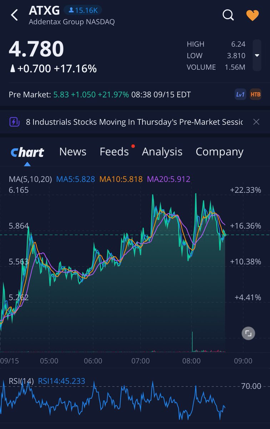Open the lightning news flash icon
The width and height of the screenshot is (270, 429).
(14, 122)
